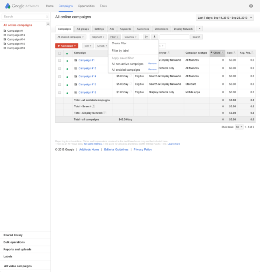Open the Segment dropdown

[98, 37]
